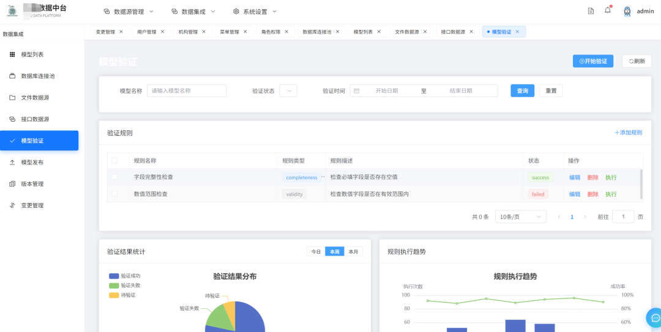
Task: Click the 结束日期 date field
Action: (x=461, y=90)
